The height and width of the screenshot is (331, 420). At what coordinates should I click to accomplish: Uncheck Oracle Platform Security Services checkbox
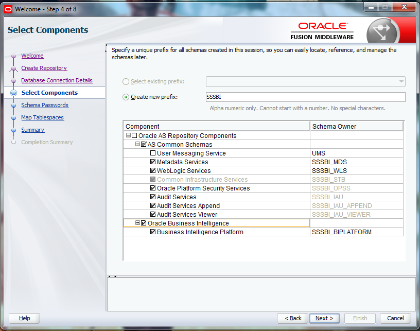pyautogui.click(x=153, y=188)
